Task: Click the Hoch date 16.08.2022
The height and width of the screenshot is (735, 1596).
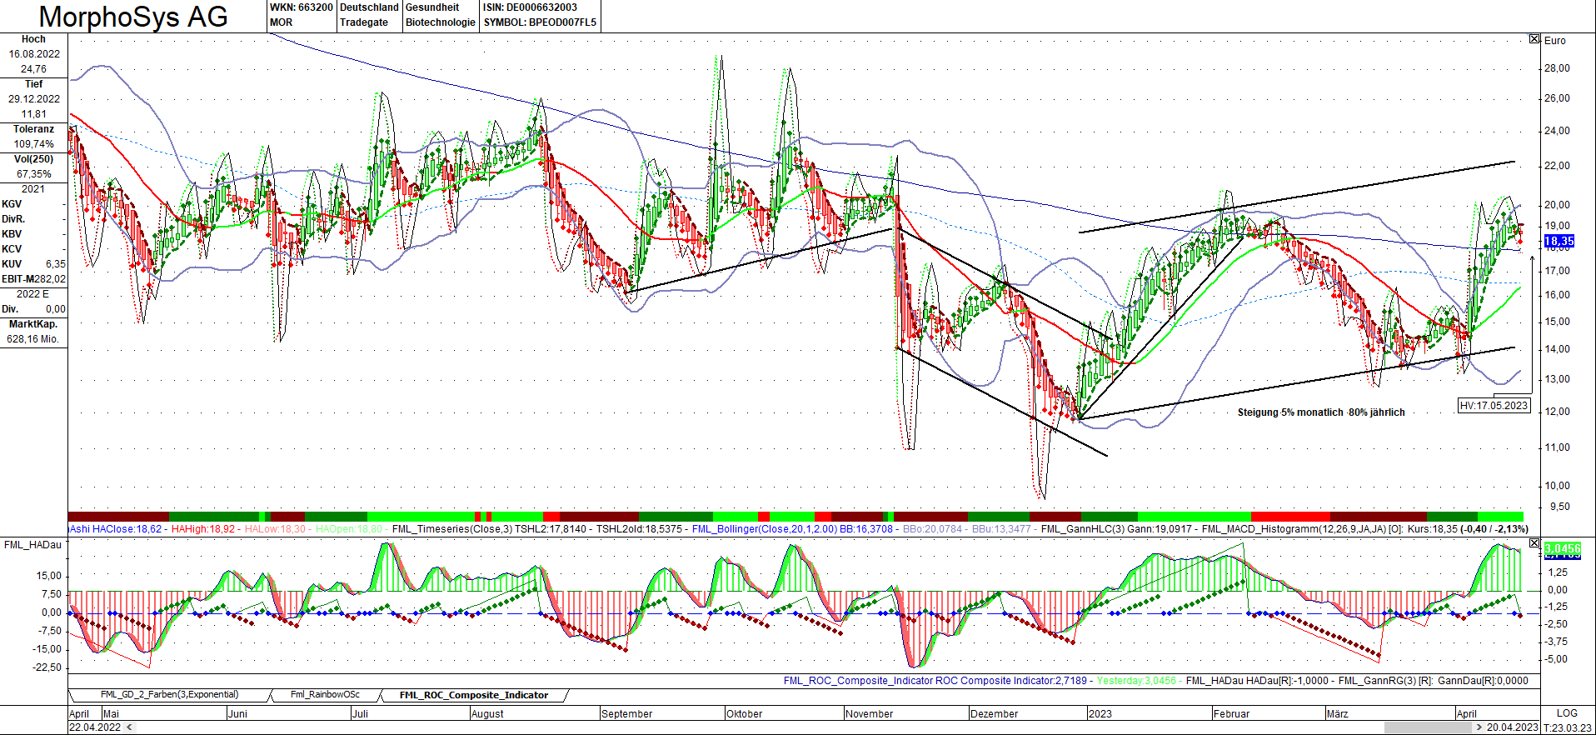Action: (x=34, y=54)
